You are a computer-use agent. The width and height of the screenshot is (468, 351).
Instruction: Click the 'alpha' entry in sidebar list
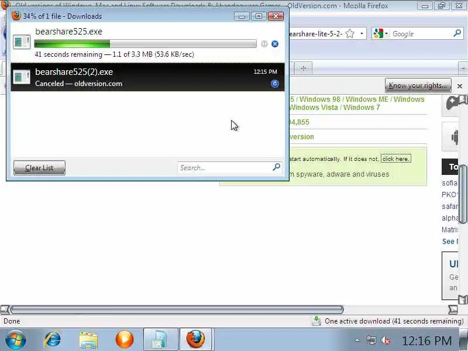[449, 218]
